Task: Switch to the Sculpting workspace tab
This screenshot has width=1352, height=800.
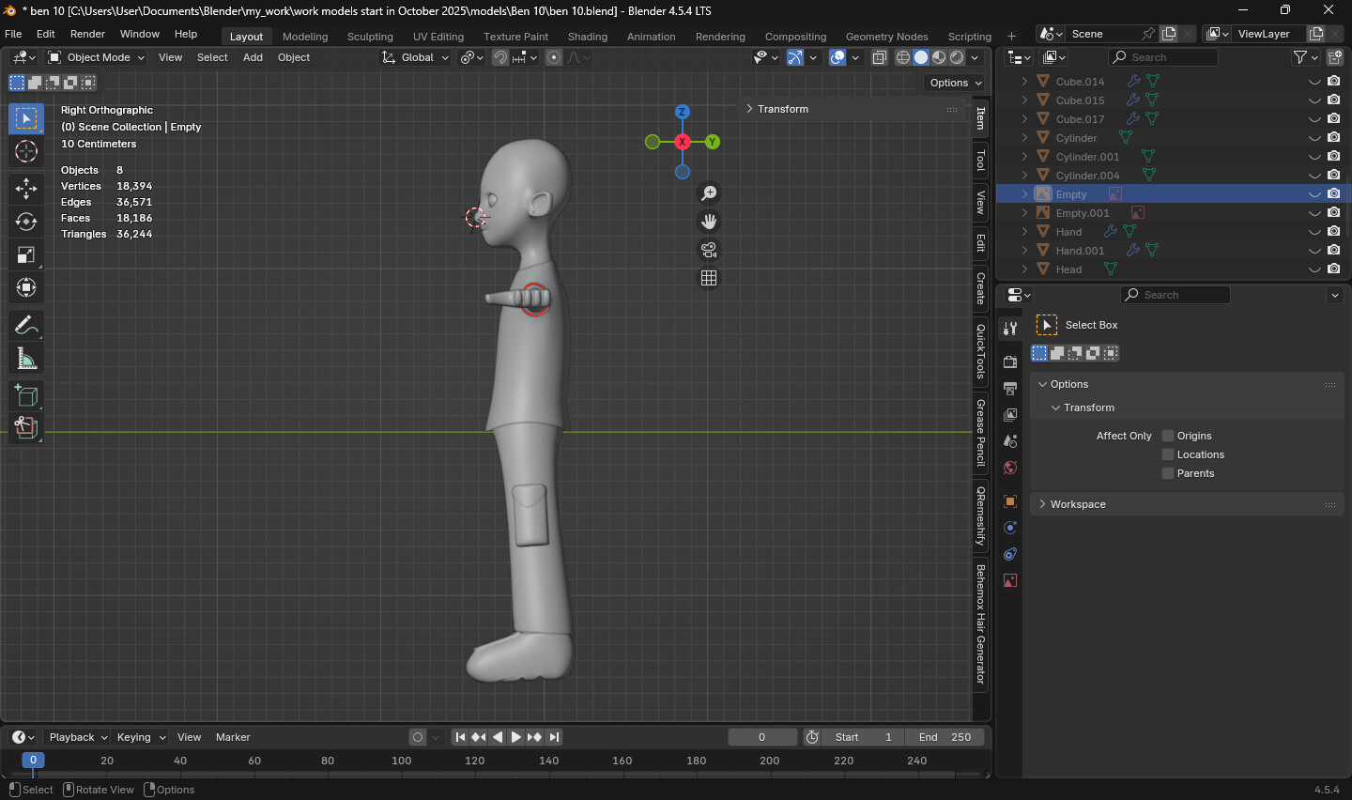Action: 370,37
